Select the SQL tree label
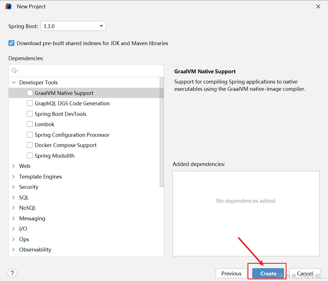This screenshot has width=328, height=281. click(x=24, y=197)
